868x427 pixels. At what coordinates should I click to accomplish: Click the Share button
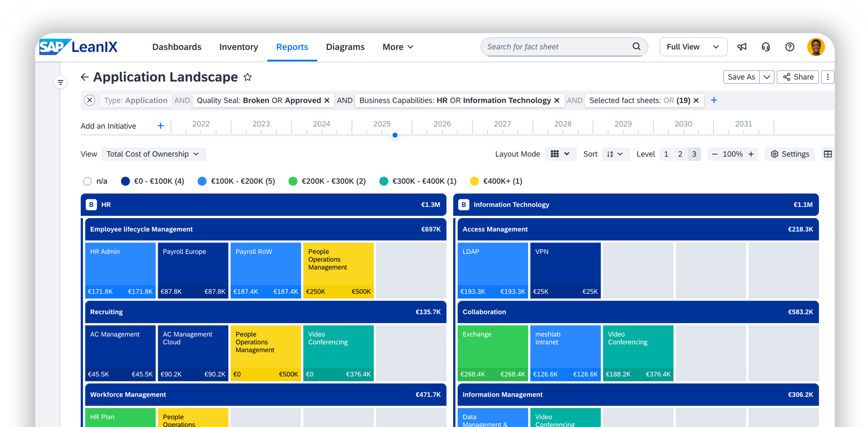click(x=798, y=77)
